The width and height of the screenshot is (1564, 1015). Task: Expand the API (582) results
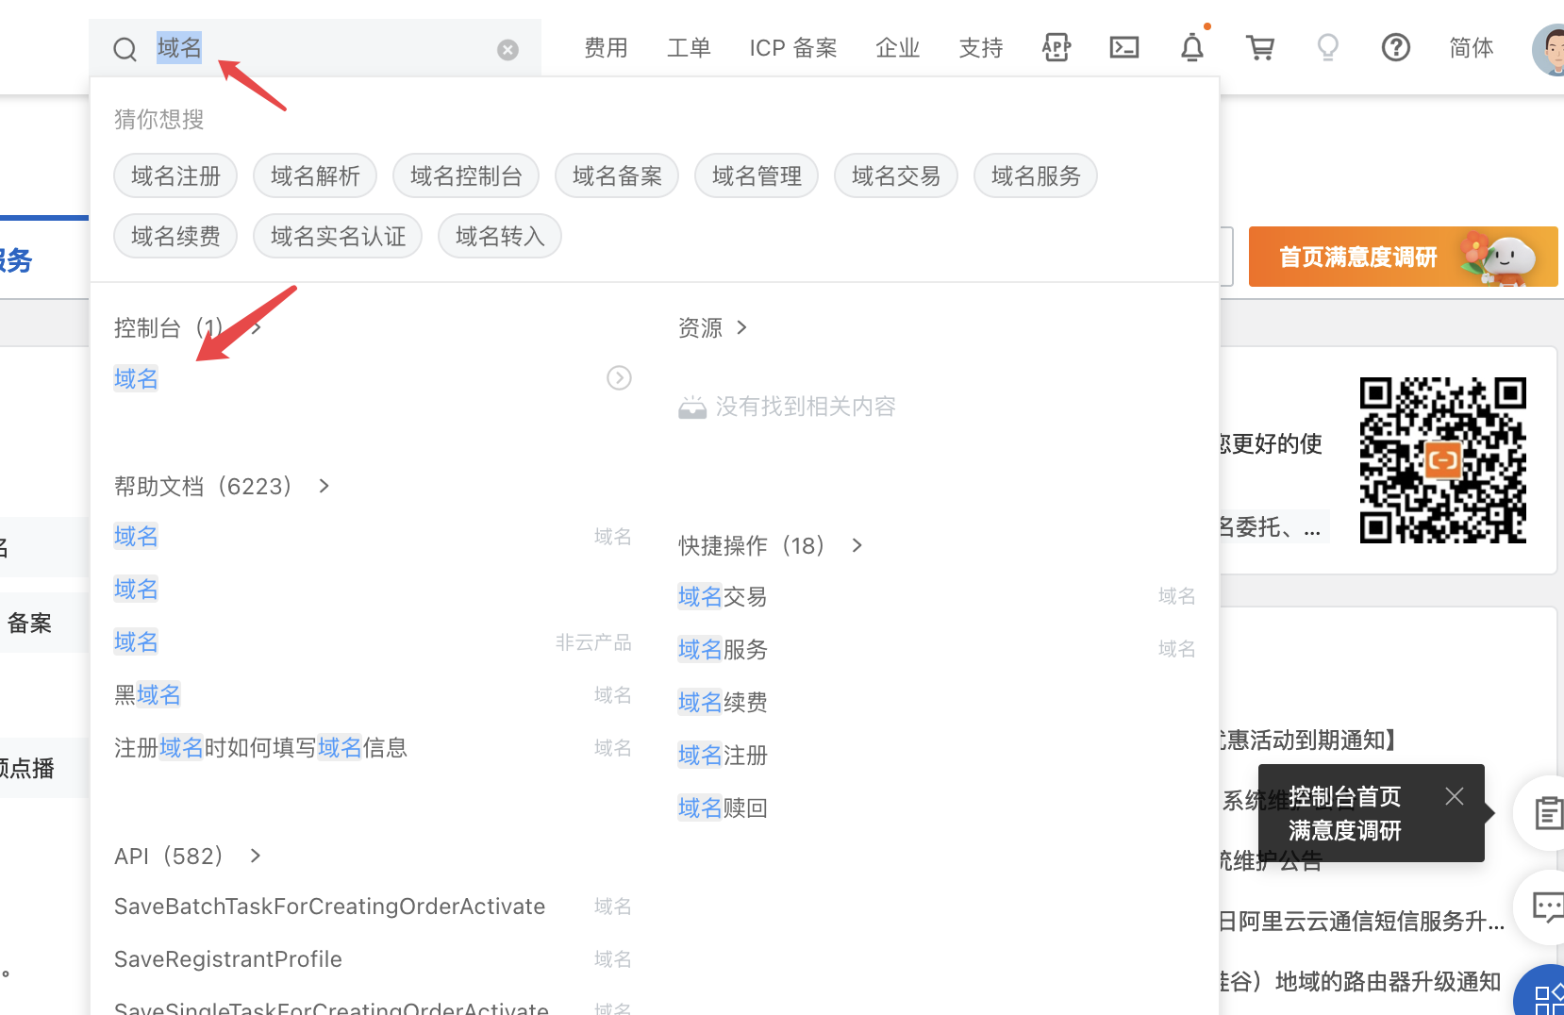click(x=188, y=857)
